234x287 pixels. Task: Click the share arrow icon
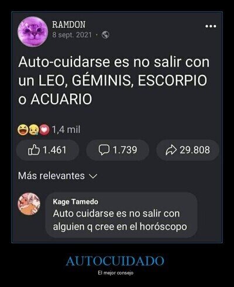coord(171,150)
